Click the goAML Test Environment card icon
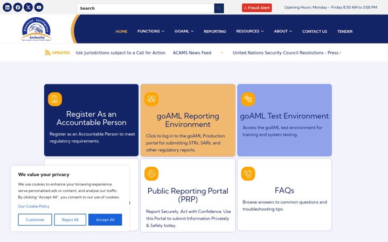 tap(248, 99)
